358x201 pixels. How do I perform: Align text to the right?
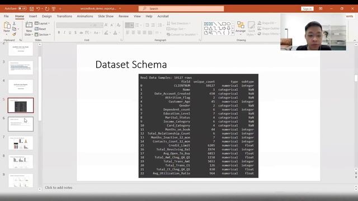pyautogui.click(x=139, y=33)
